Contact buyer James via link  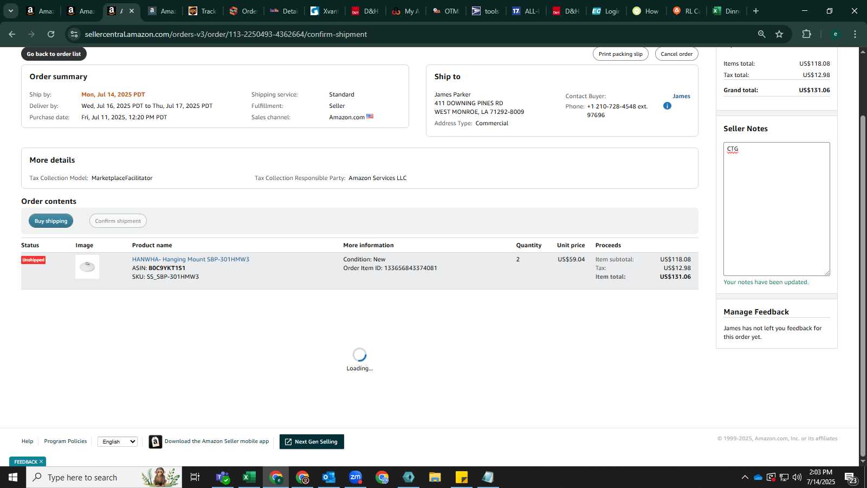pyautogui.click(x=681, y=96)
